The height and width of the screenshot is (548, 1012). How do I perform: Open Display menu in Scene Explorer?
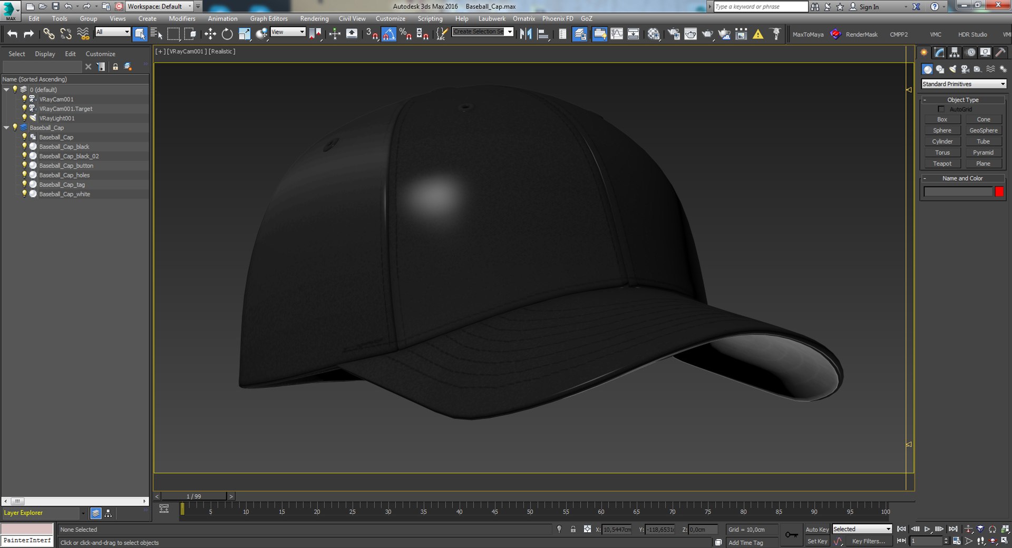[45, 54]
